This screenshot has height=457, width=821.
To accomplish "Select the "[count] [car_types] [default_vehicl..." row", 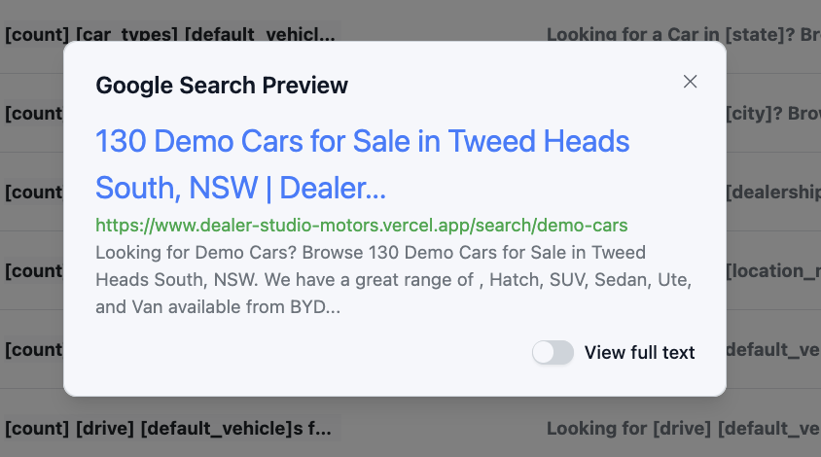I will [170, 35].
